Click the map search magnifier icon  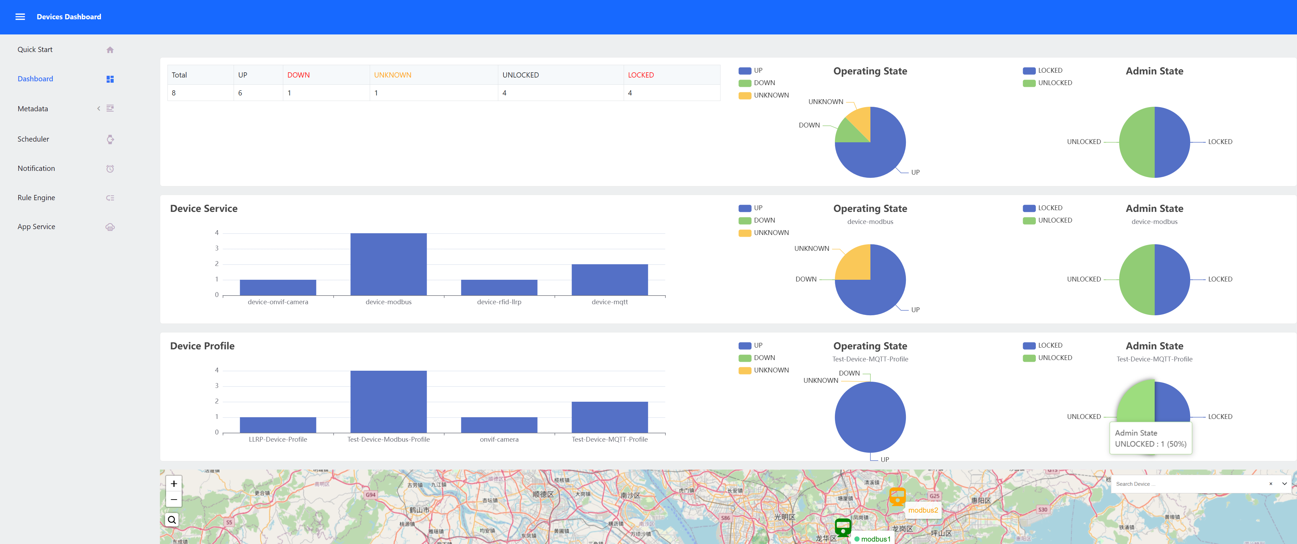pyautogui.click(x=172, y=520)
